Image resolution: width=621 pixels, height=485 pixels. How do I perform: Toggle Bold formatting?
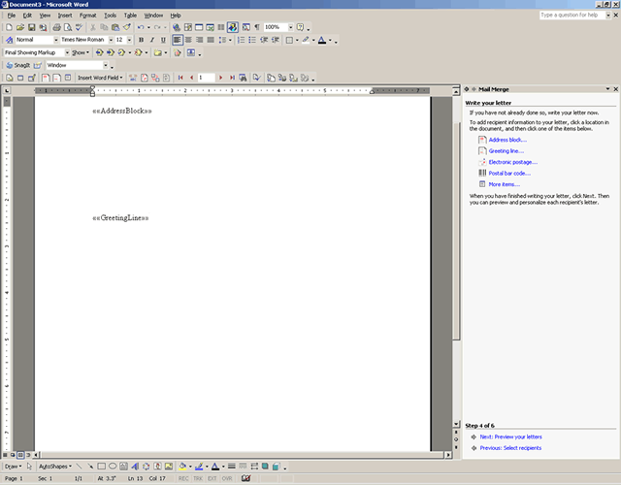coord(141,40)
